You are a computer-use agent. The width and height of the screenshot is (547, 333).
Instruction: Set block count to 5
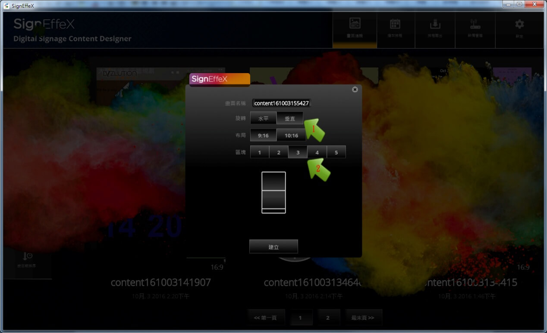click(x=336, y=152)
